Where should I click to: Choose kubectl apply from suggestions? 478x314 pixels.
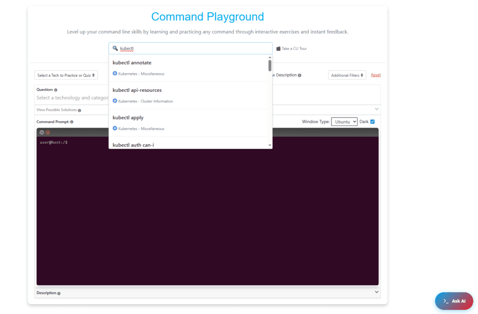128,118
